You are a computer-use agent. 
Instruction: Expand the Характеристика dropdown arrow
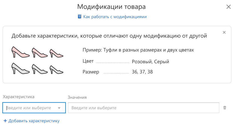tap(59, 108)
